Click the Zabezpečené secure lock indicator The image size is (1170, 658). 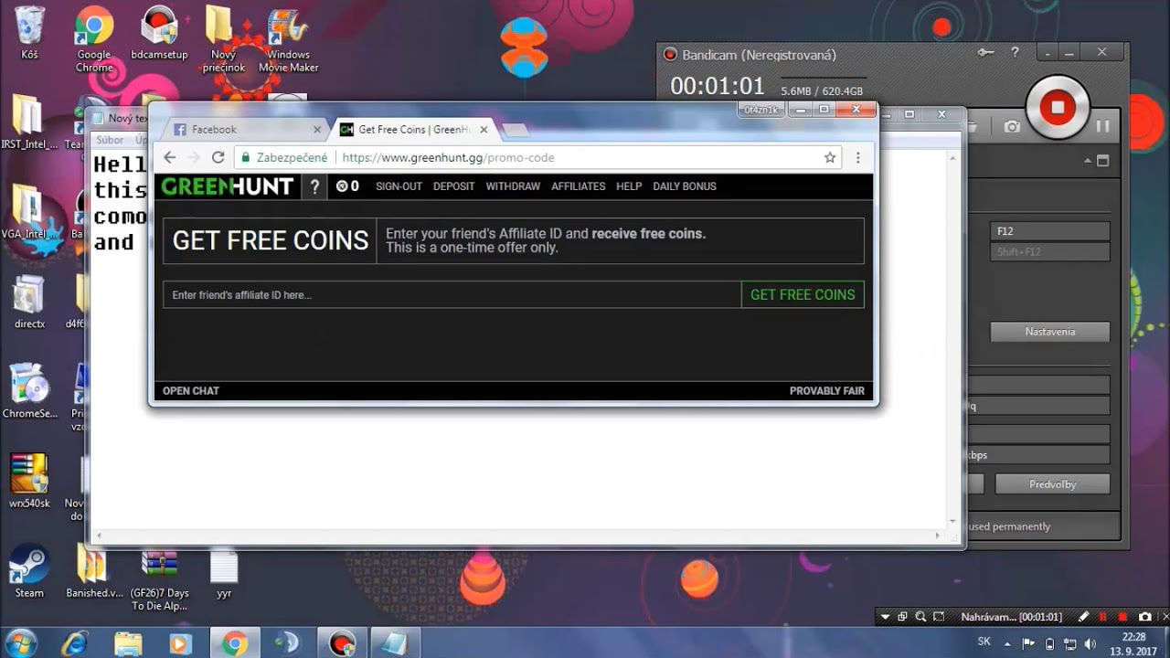[284, 157]
